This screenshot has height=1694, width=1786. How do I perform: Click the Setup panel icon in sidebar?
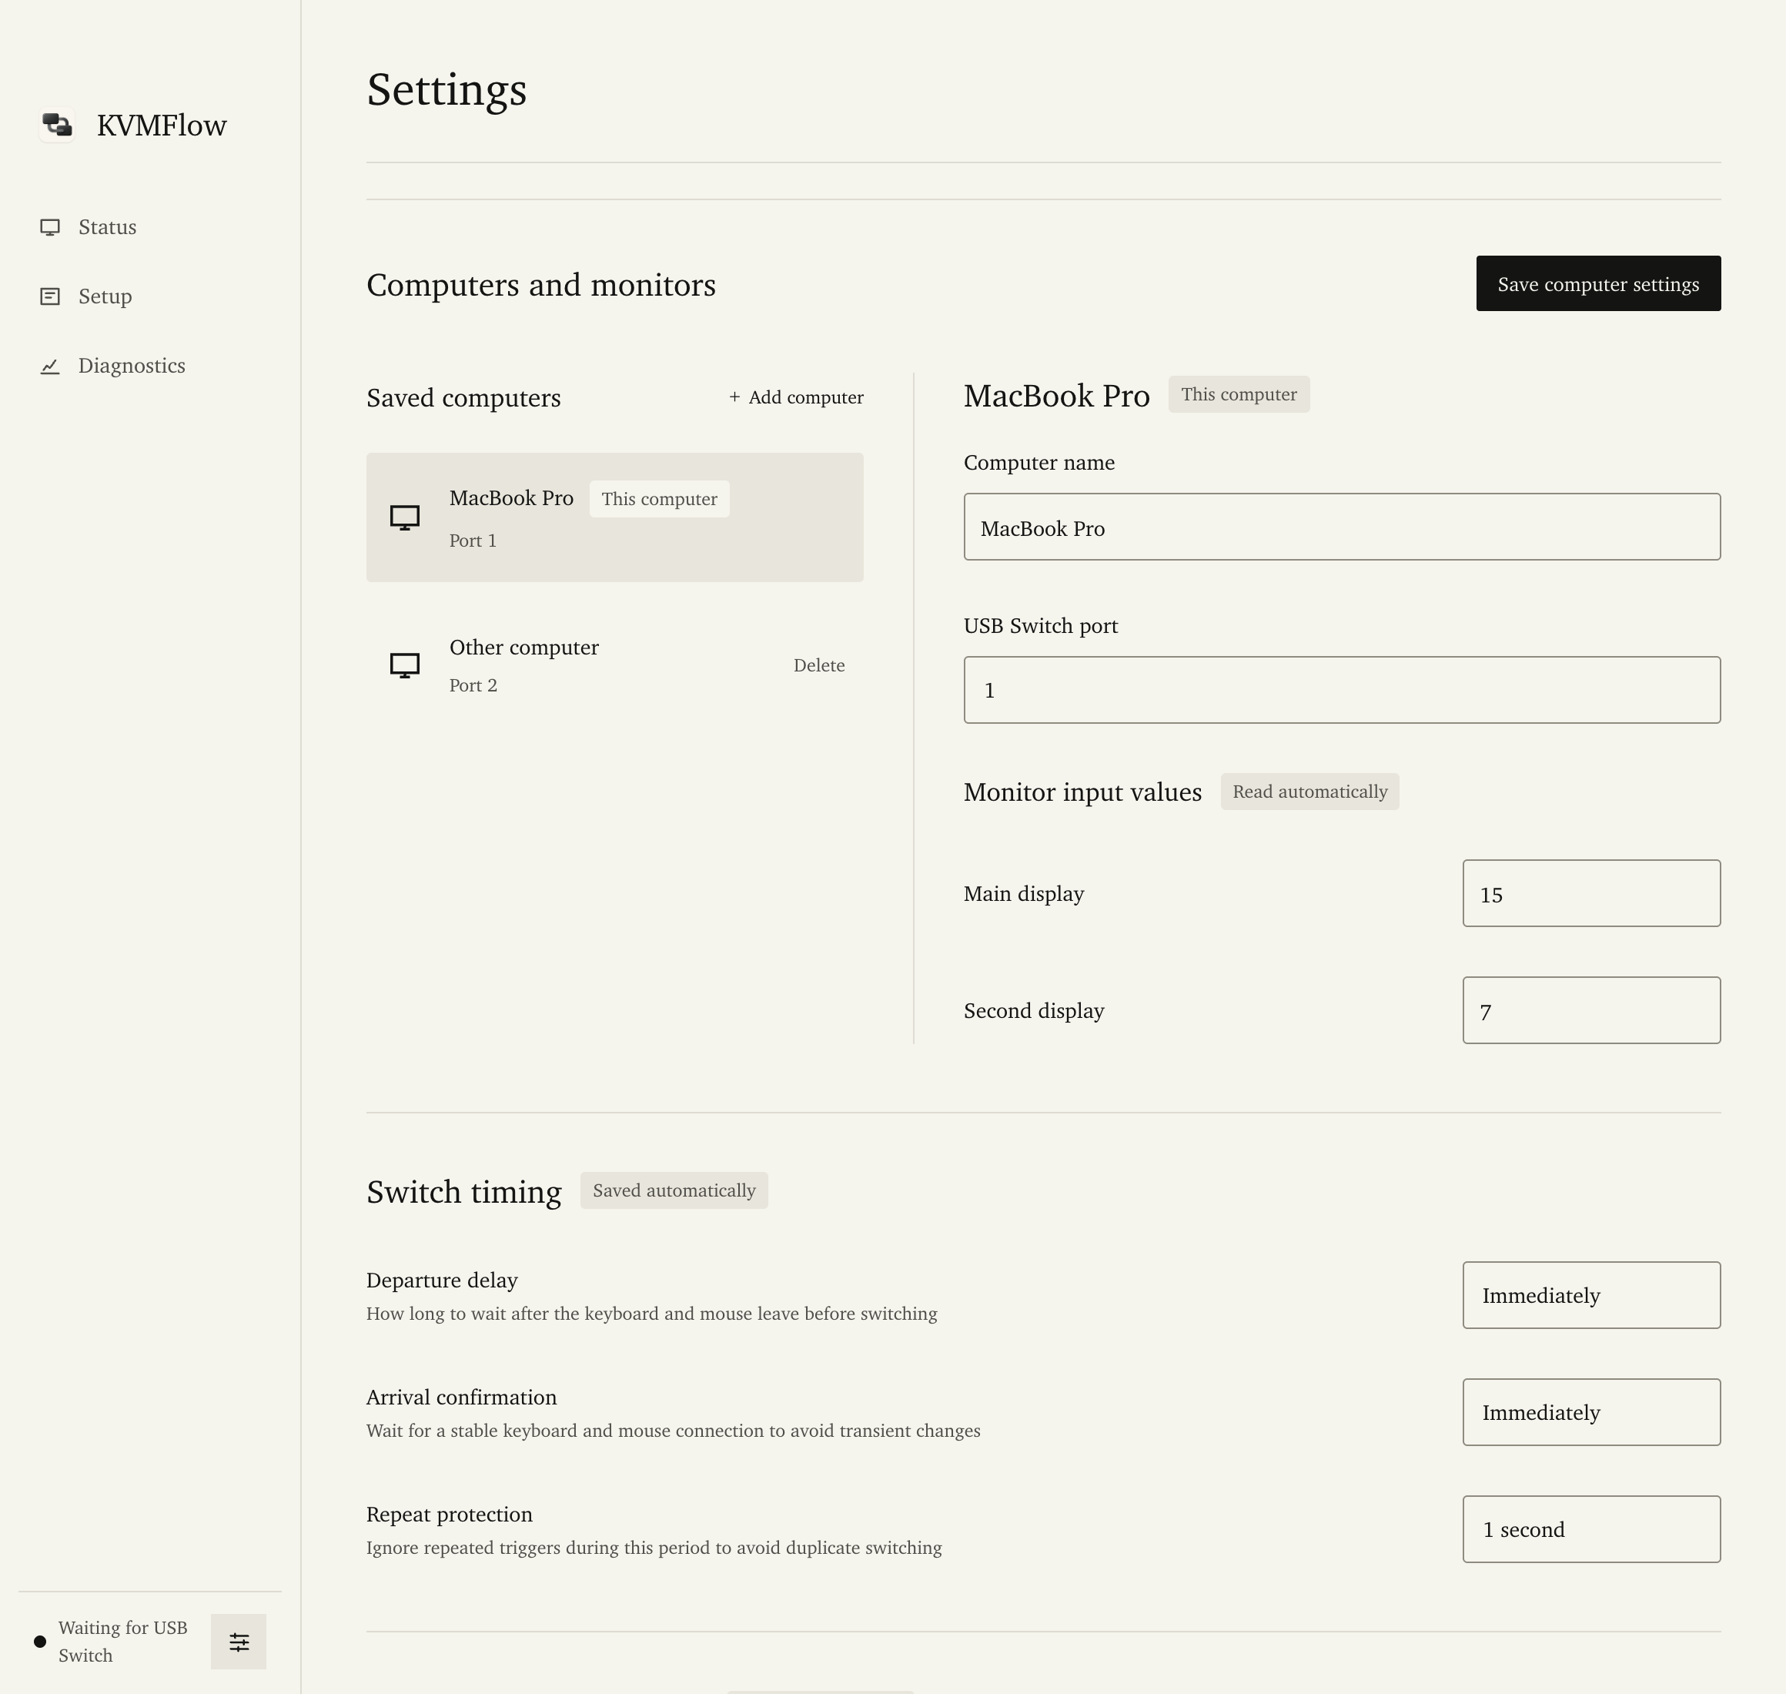51,296
